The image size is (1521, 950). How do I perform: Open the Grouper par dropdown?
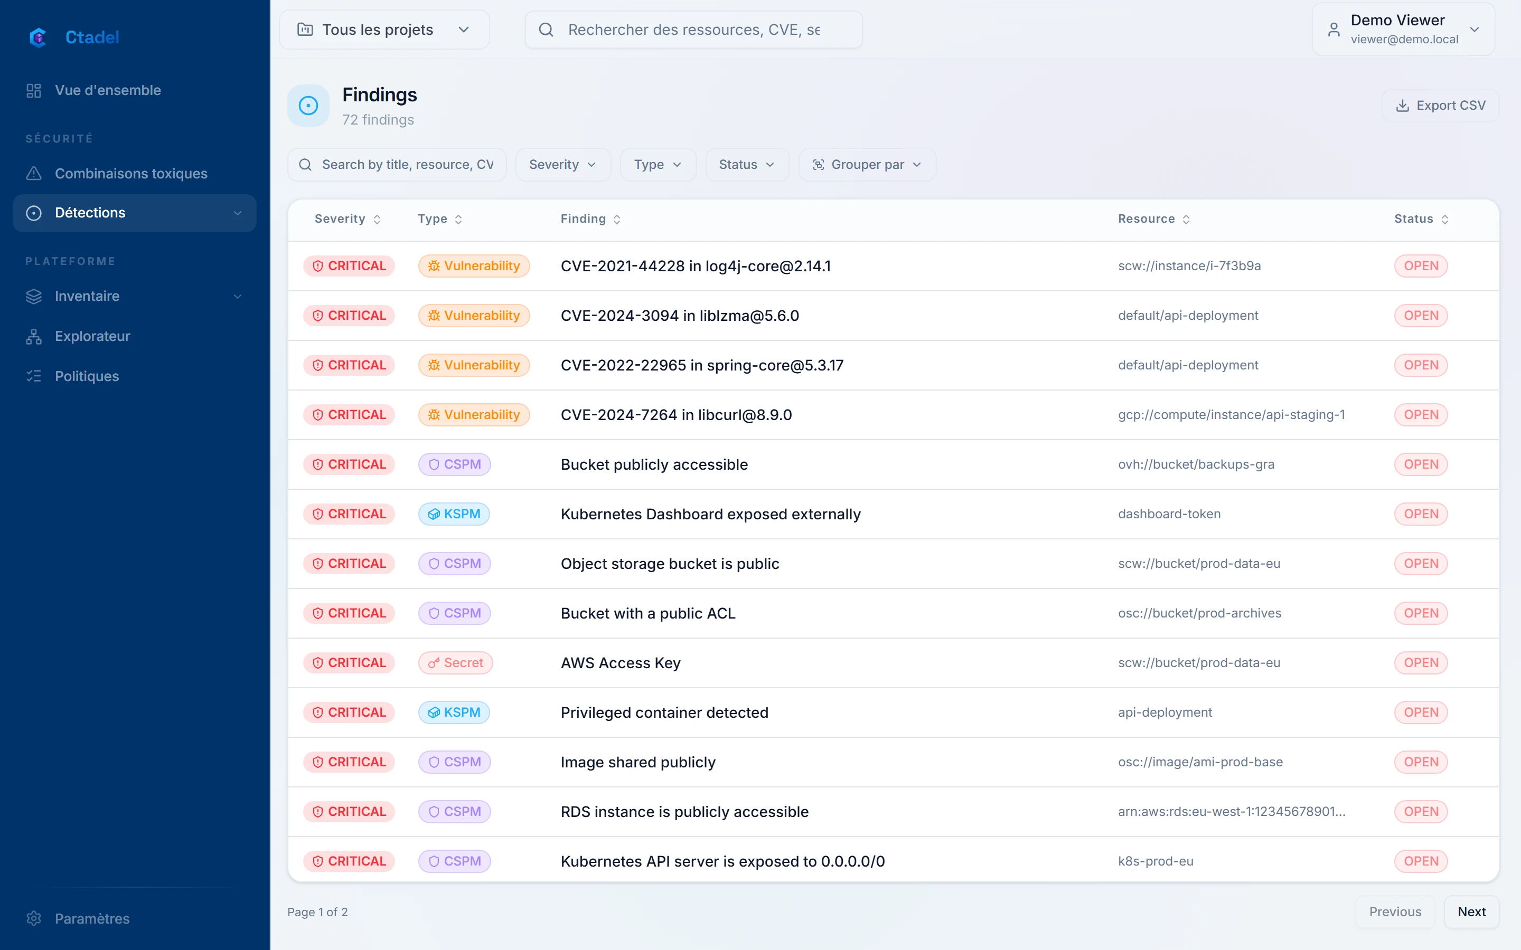(x=867, y=165)
